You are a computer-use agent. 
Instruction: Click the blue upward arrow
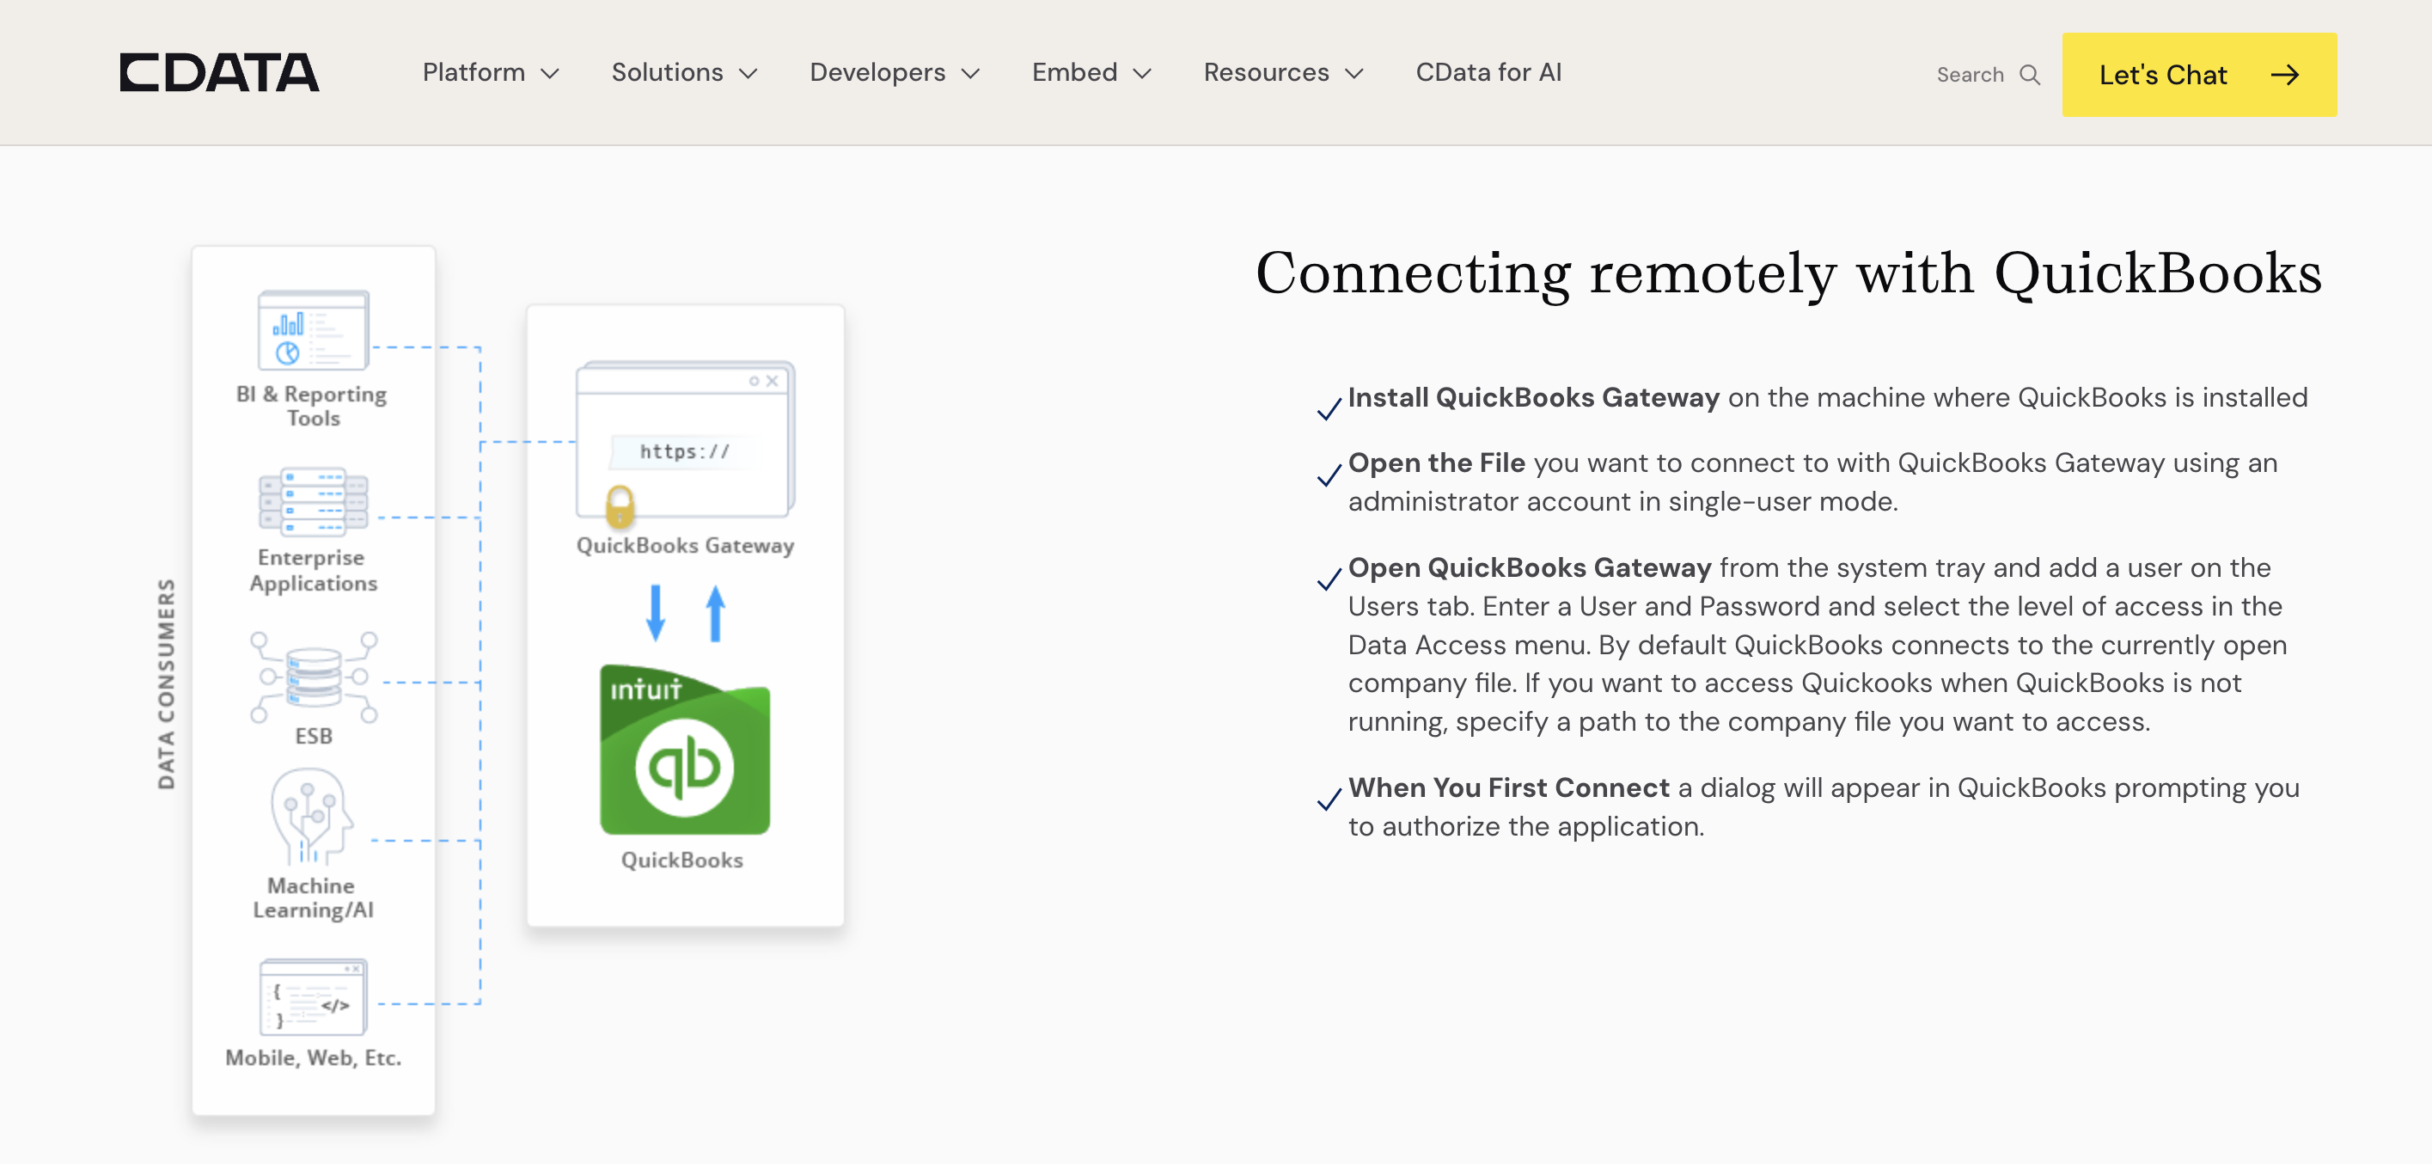pos(716,613)
